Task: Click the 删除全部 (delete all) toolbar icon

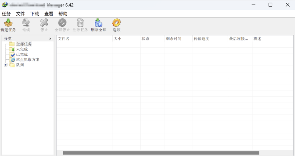Action: (x=98, y=23)
